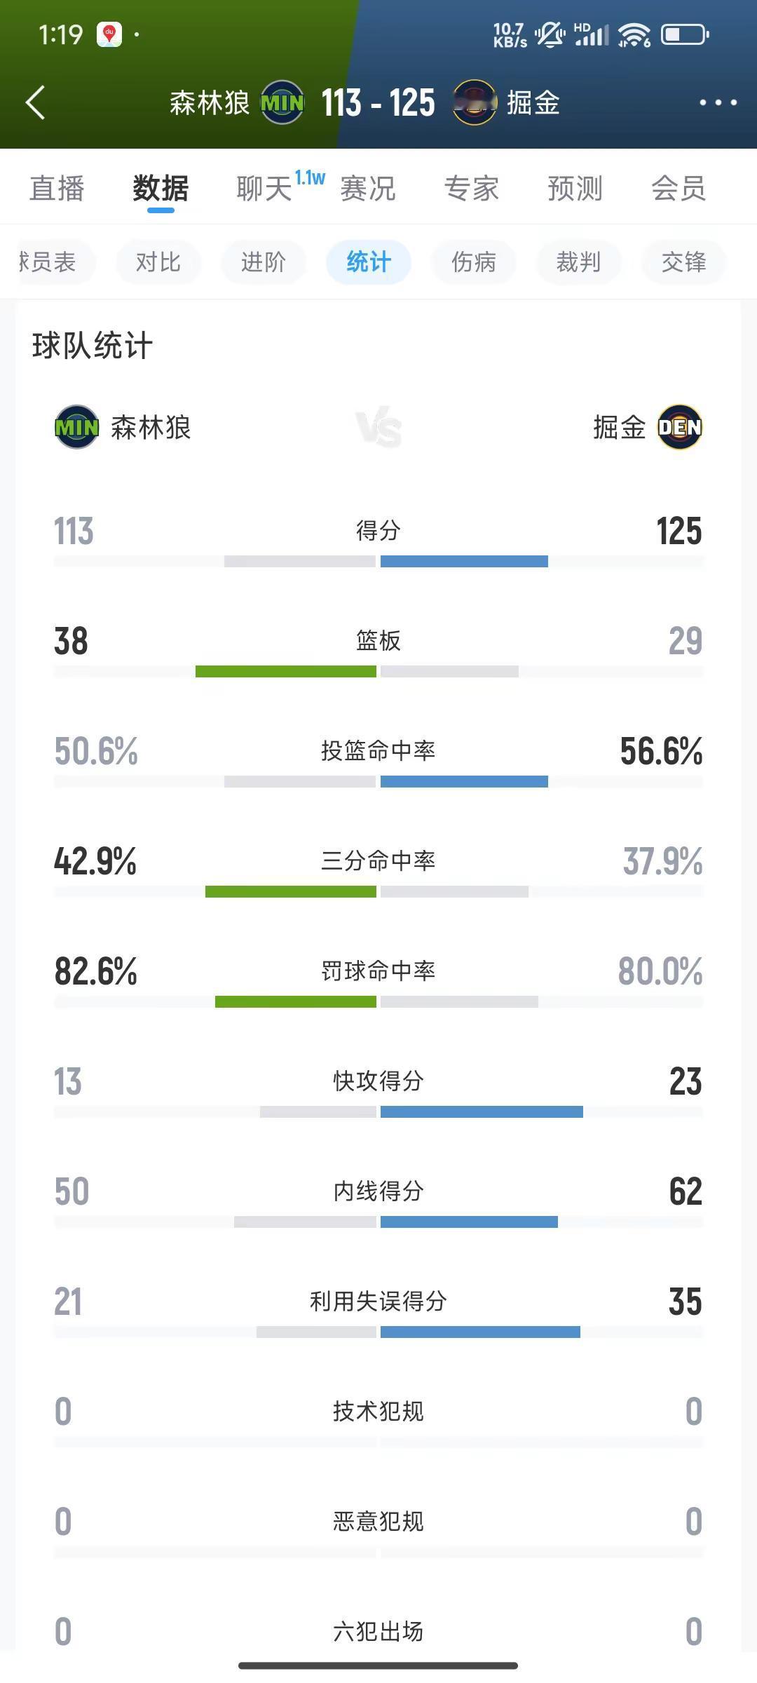The width and height of the screenshot is (757, 1683).
Task: Select the 伤病 sub-tab chip
Action: [474, 262]
